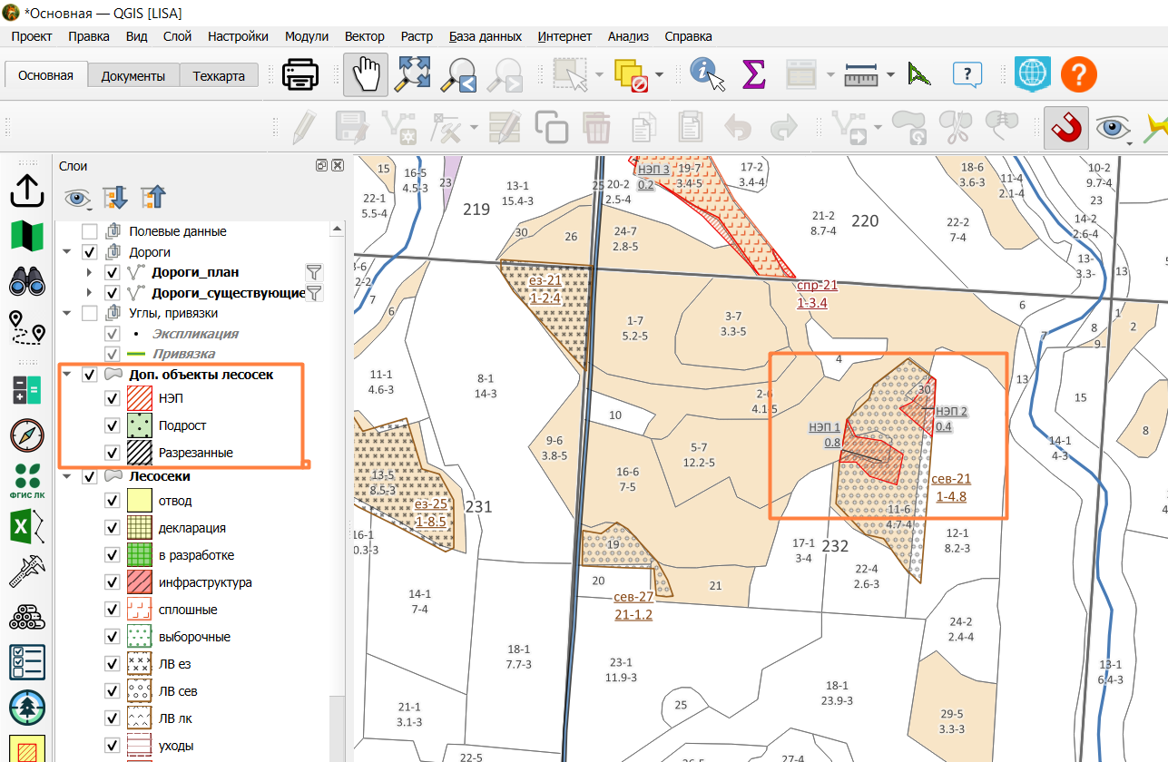Open the statistical summary sigma icon
Viewport: 1168px width, 762px height.
tap(753, 74)
